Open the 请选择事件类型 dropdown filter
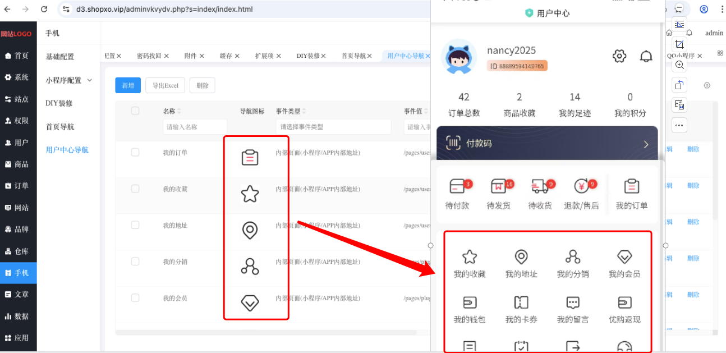Viewport: 726px width, 353px height. (333, 127)
